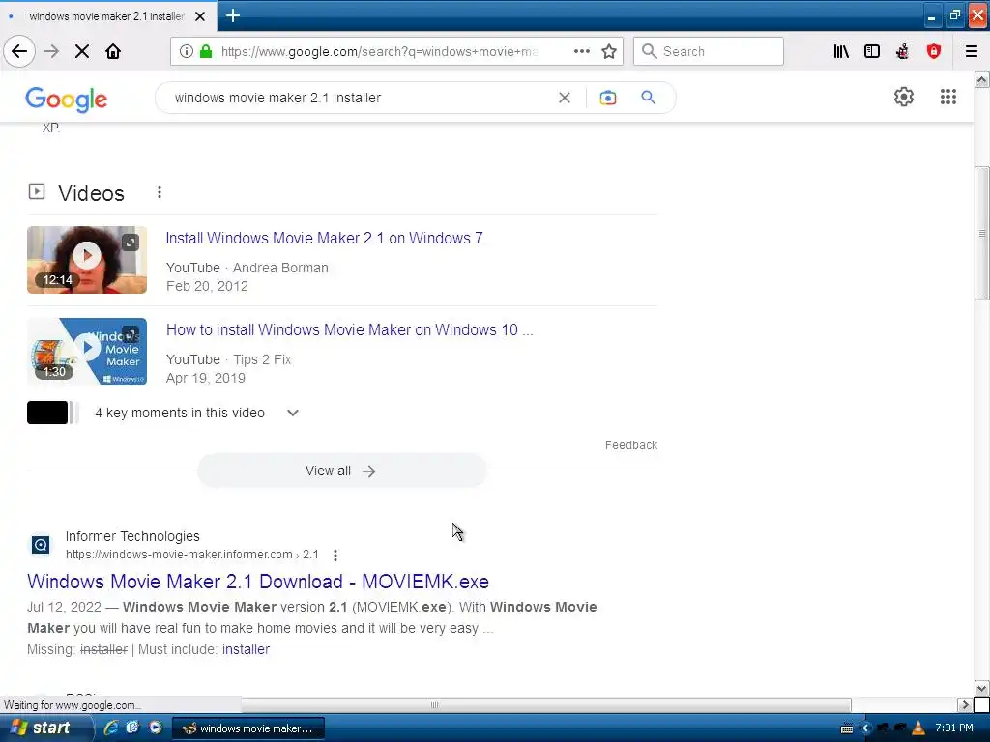Switch to windows movie maker taskbar button
Viewport: 990px width, 742px height.
[x=248, y=728]
